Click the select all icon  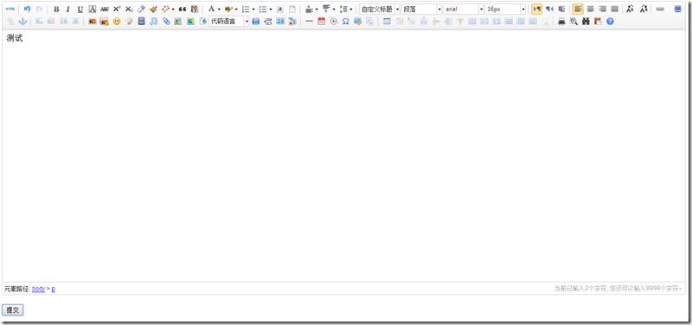279,9
